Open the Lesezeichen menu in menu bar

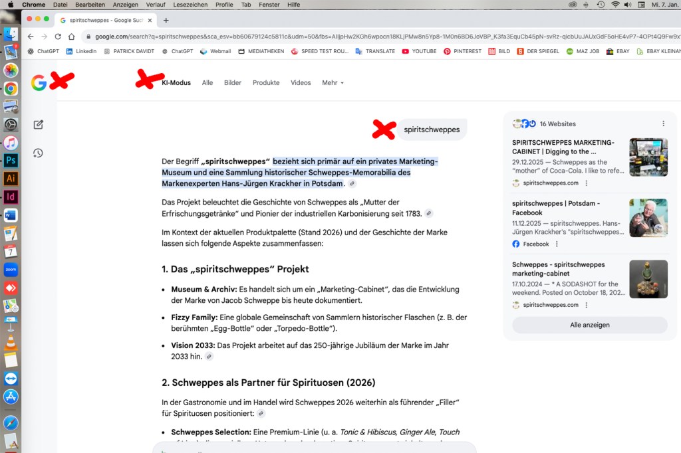[190, 5]
